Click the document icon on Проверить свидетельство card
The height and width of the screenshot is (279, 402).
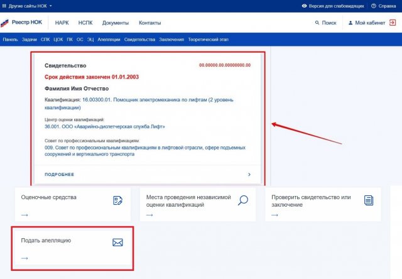(x=369, y=200)
